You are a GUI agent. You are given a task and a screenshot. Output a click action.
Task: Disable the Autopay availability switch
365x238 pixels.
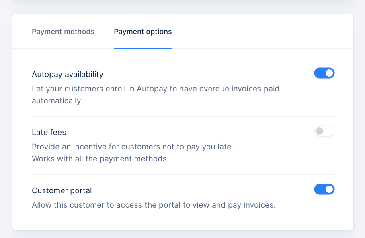pos(324,73)
